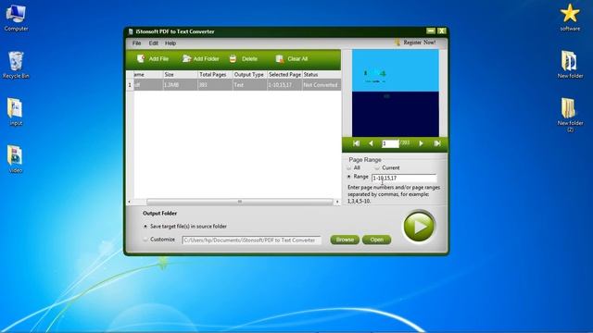Viewport: 593px width, 333px height.
Task: Select the Current page range option
Action: (x=377, y=168)
